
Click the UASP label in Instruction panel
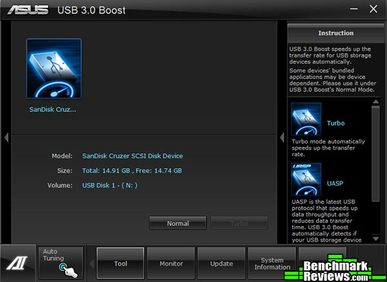pyautogui.click(x=335, y=183)
